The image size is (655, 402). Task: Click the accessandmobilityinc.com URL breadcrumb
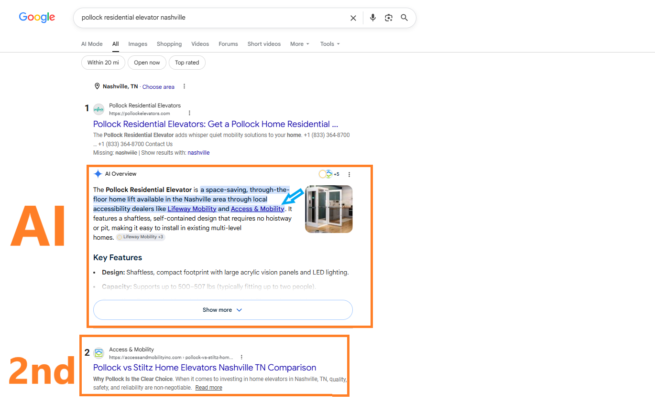171,357
